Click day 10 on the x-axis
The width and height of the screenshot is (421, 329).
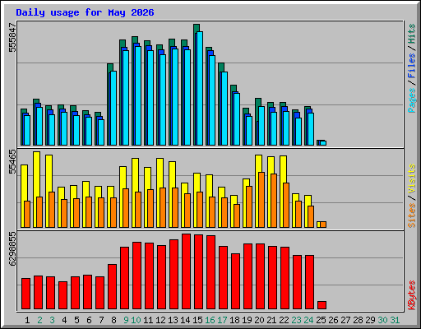click(136, 320)
